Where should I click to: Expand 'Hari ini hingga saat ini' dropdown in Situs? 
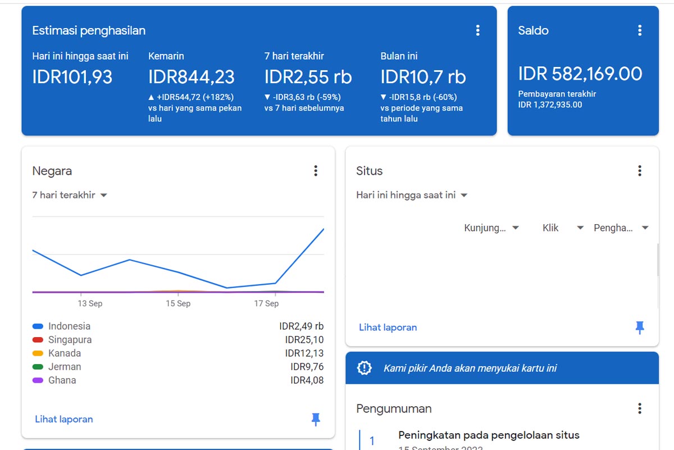(x=412, y=195)
